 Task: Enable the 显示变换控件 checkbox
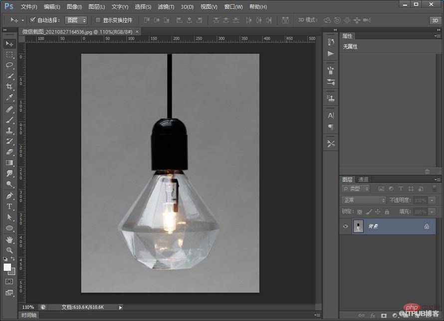click(x=98, y=20)
